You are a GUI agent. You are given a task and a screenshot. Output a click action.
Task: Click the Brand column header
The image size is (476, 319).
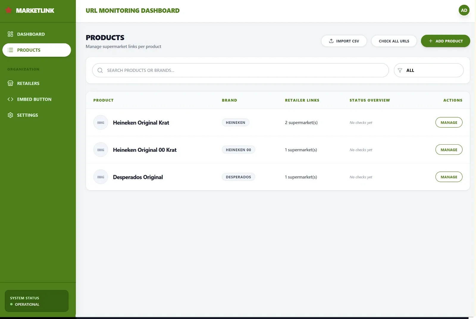tap(230, 100)
